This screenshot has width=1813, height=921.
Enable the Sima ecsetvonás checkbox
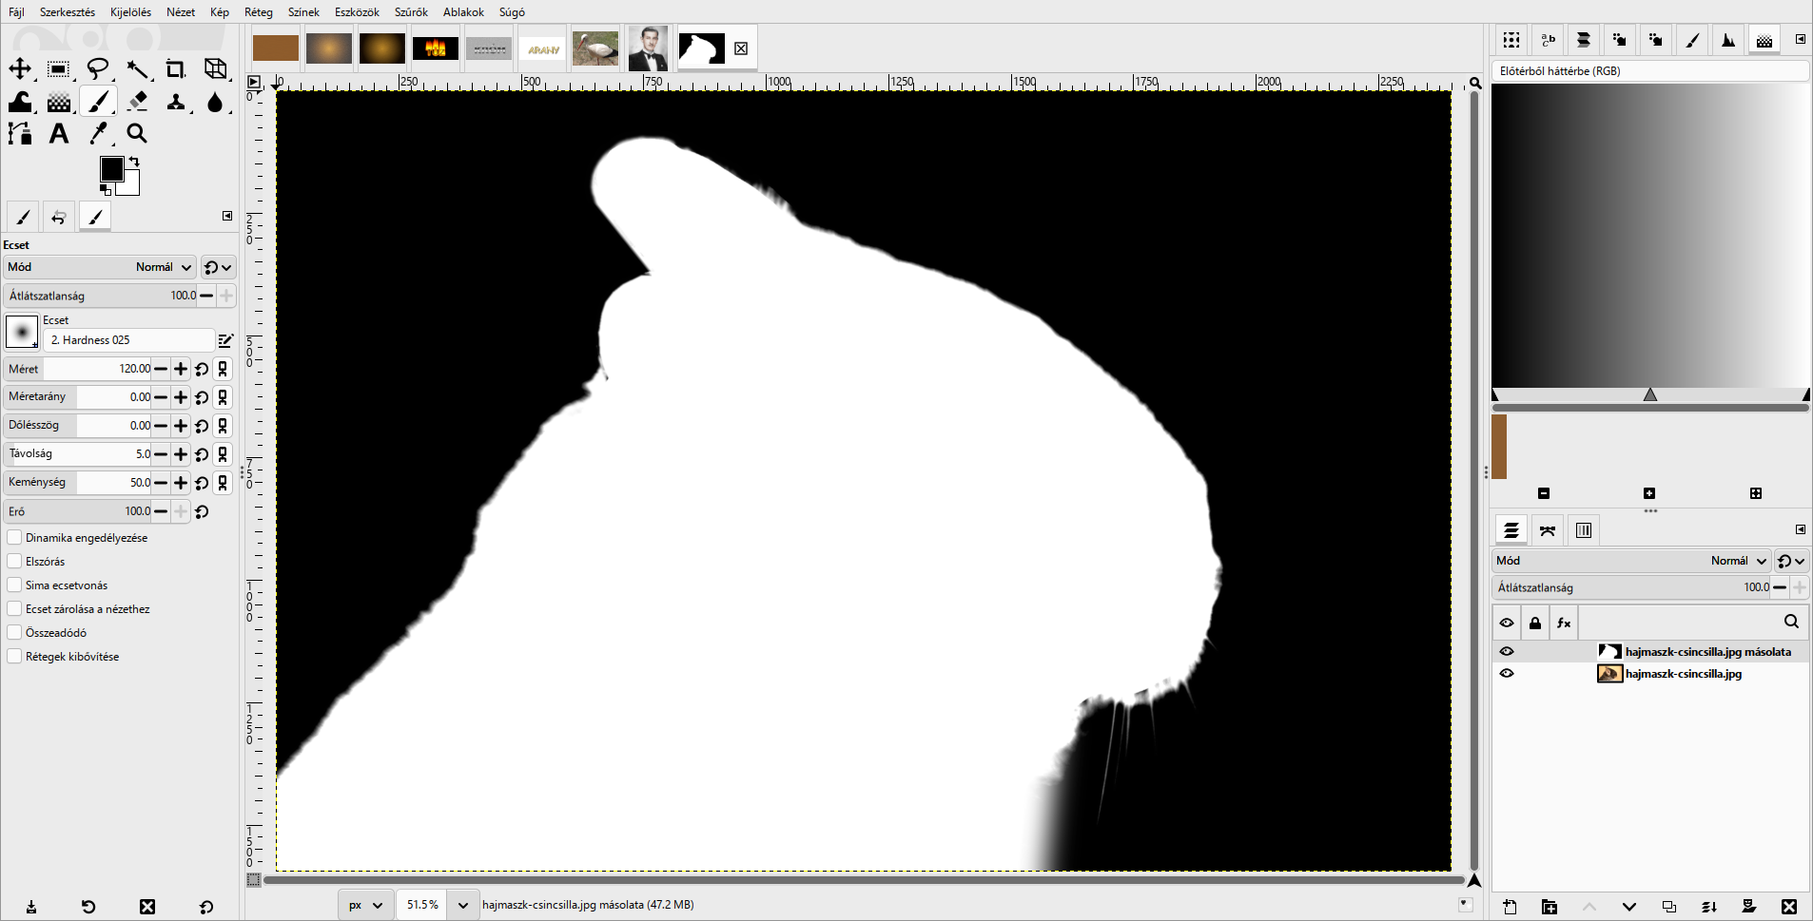14,585
